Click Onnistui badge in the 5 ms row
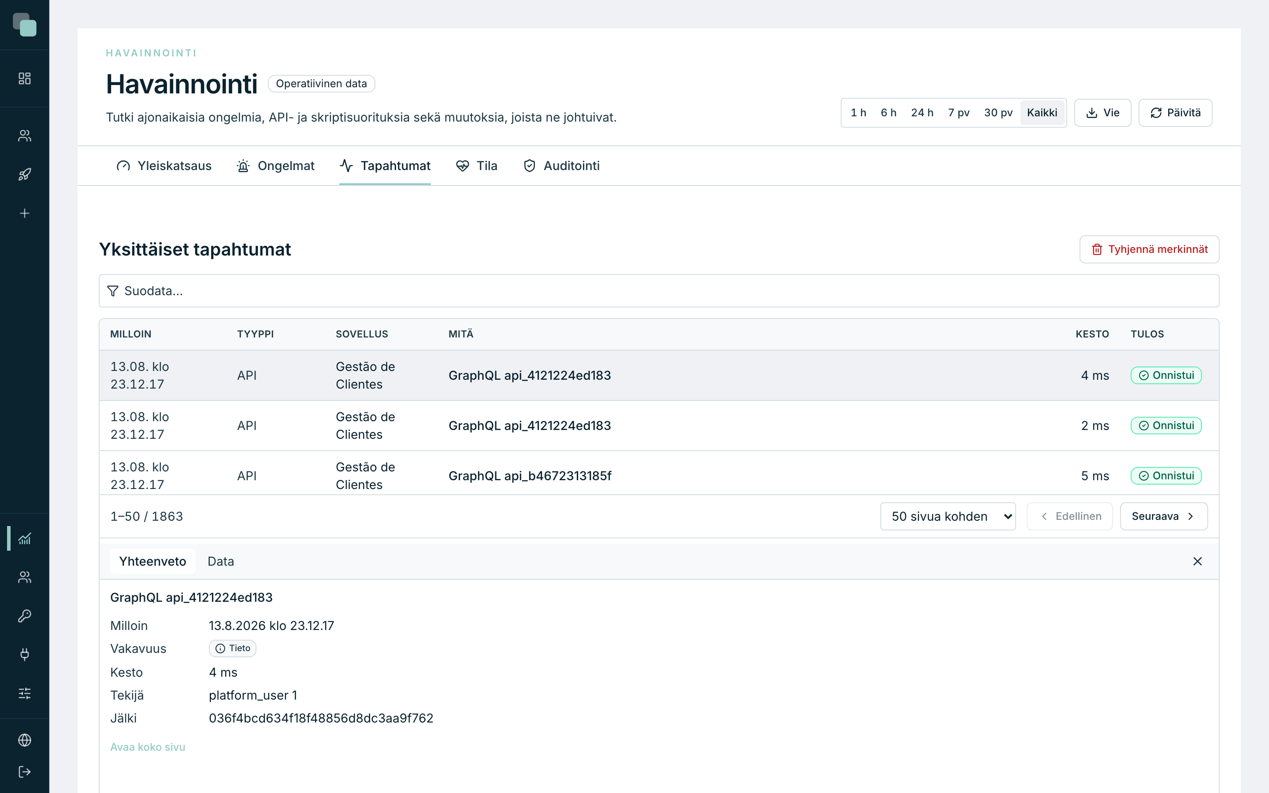The width and height of the screenshot is (1269, 793). pos(1166,476)
